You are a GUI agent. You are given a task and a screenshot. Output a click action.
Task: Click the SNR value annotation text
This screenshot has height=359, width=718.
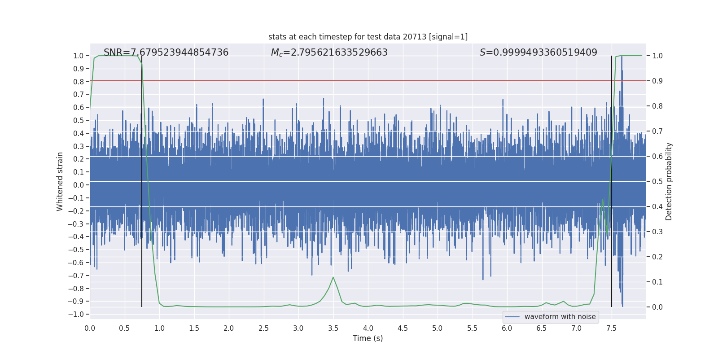click(166, 53)
